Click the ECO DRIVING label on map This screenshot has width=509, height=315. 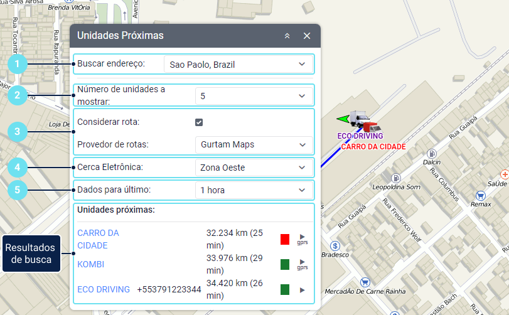coord(360,136)
